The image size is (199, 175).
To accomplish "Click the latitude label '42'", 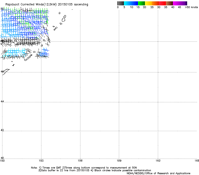I will point(2,130).
